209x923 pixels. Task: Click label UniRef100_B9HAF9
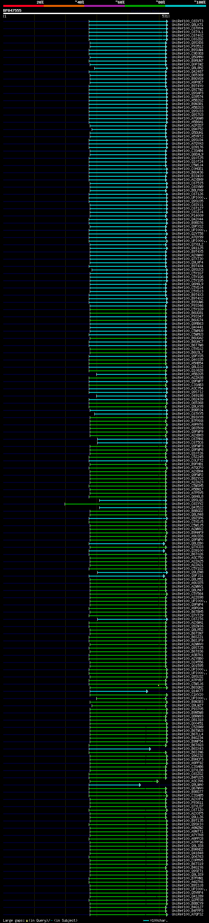187,533
